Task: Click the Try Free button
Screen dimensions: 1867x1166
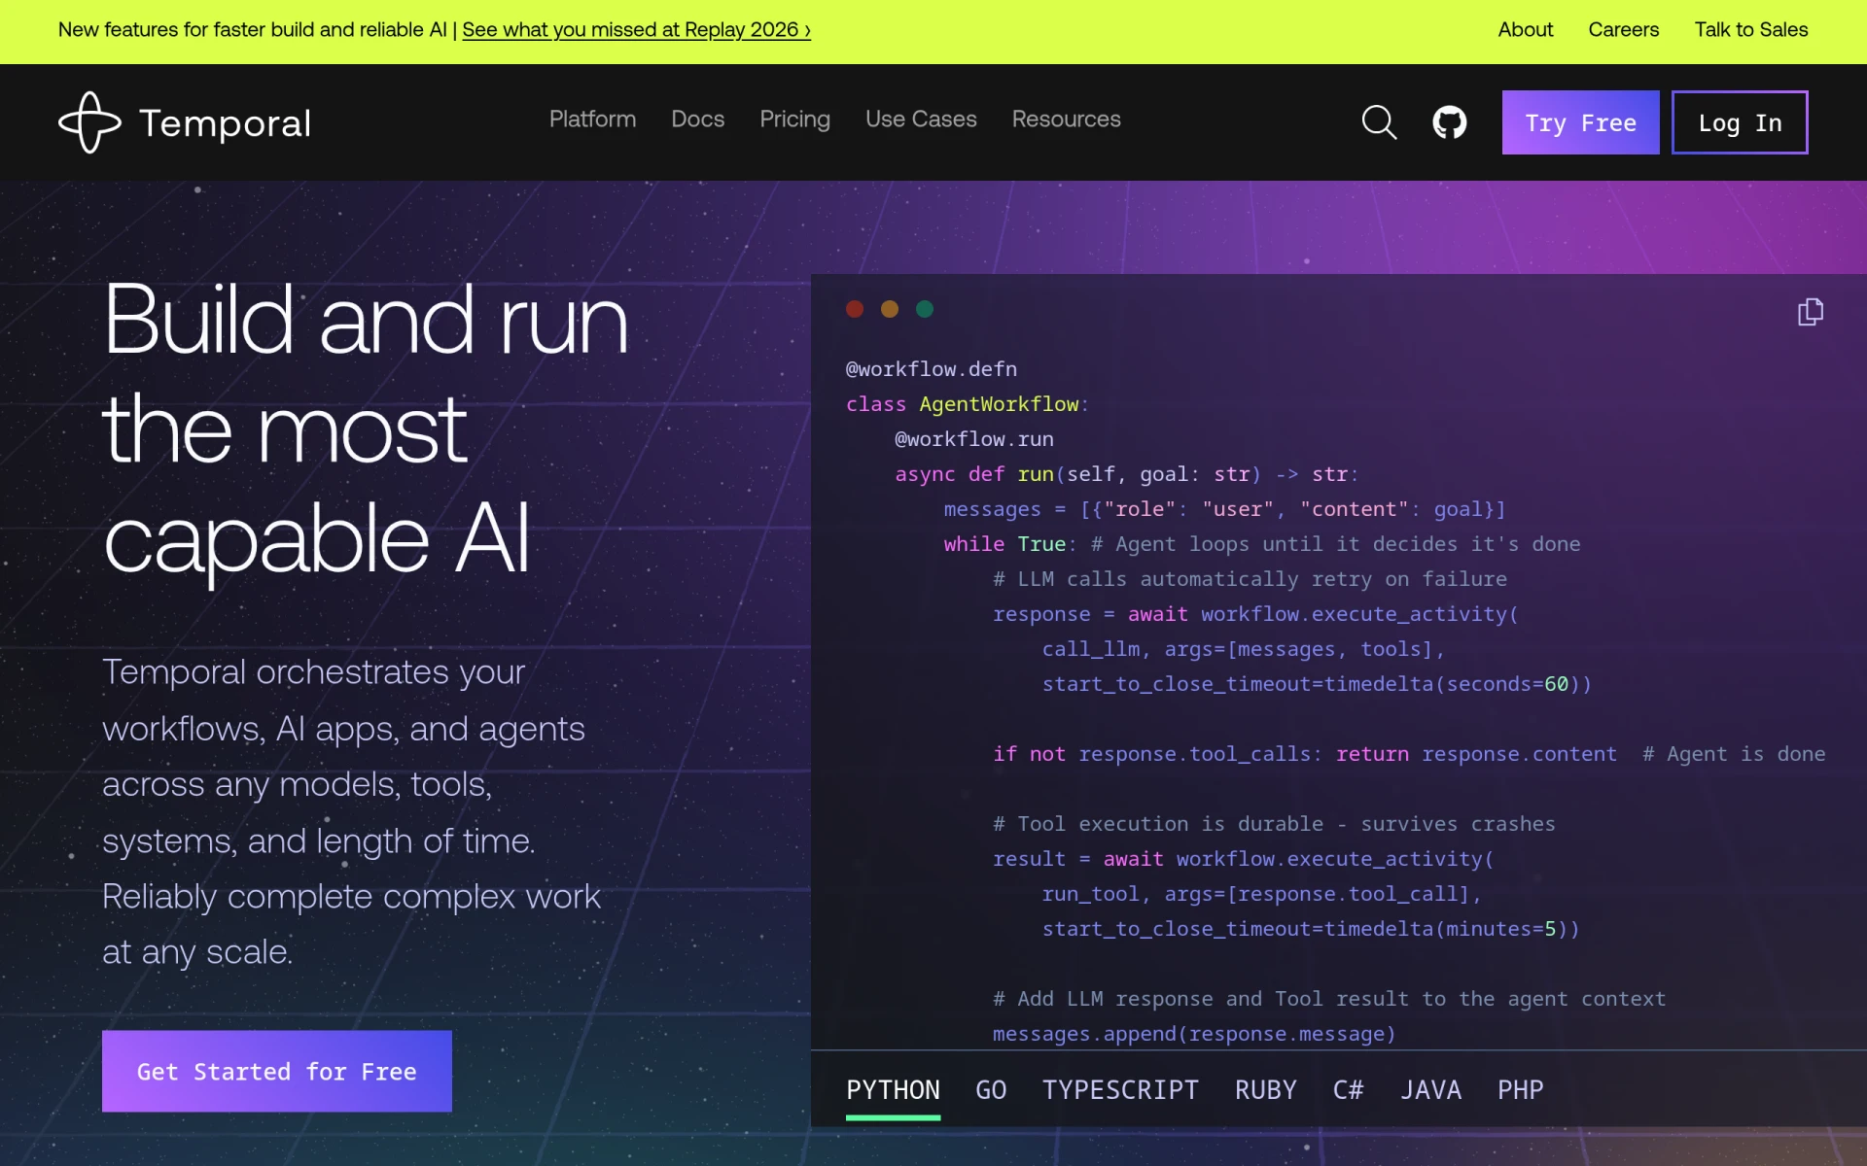Action: click(1580, 122)
